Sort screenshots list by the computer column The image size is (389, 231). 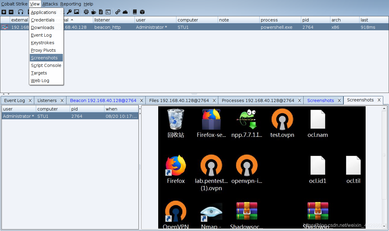click(x=53, y=109)
